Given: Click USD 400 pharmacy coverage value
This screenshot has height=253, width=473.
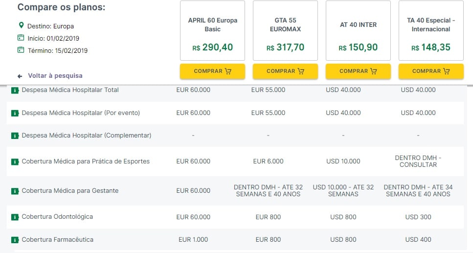Looking at the screenshot, I should (418, 239).
